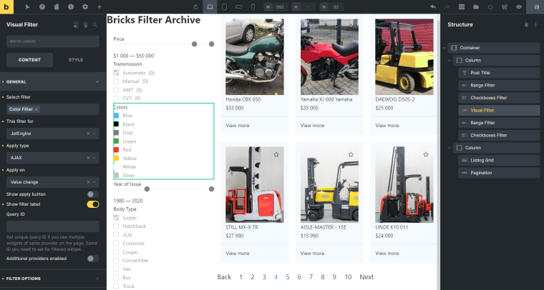This screenshot has height=290, width=544.
Task: Click the WordPress dashboard icon
Action: pyautogui.click(x=505, y=7)
